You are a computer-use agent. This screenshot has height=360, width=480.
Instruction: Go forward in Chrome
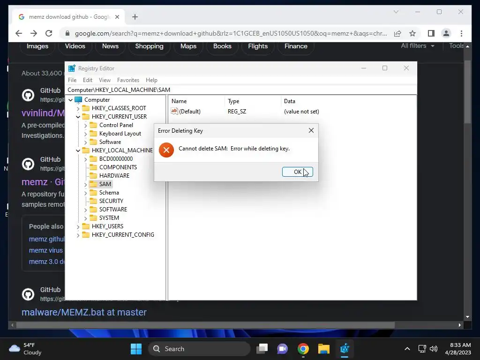(34, 33)
